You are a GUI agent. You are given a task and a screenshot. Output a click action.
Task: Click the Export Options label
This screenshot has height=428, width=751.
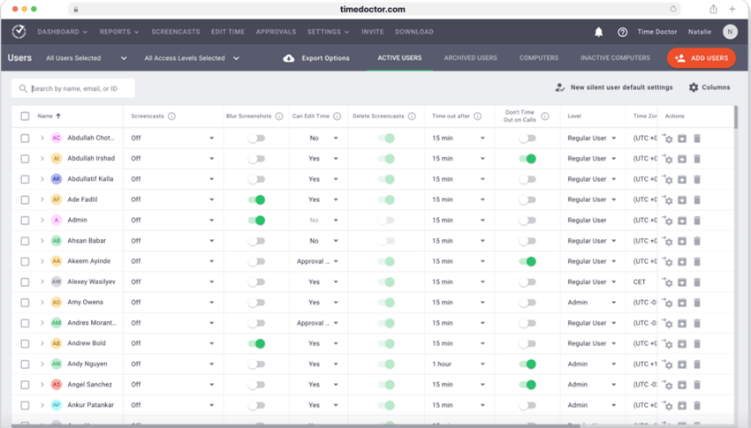tap(326, 58)
